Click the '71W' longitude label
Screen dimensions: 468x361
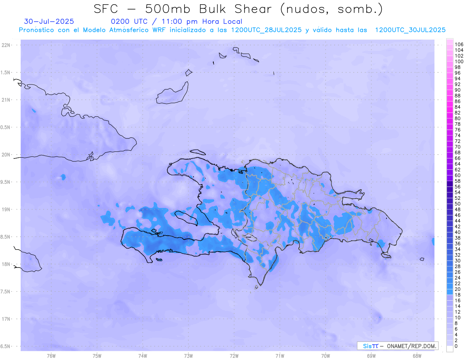(280, 356)
